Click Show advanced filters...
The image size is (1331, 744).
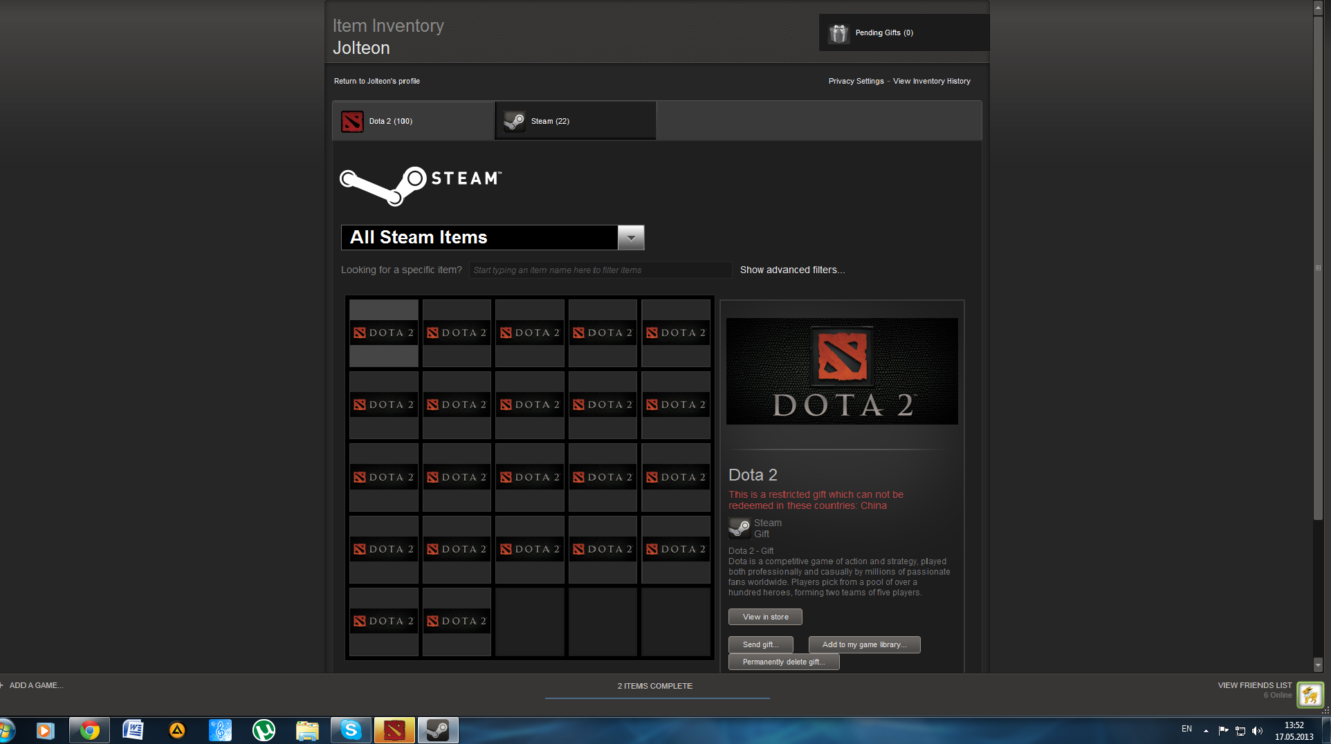tap(792, 270)
